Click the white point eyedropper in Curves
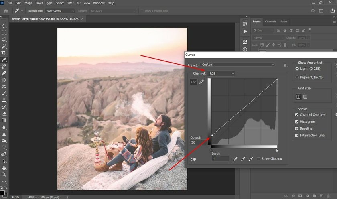 coord(251,159)
